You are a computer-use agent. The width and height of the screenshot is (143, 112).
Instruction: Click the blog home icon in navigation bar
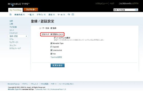point(11,14)
